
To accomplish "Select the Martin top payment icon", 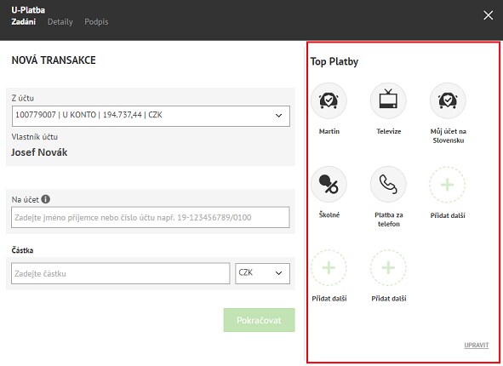I will point(329,100).
